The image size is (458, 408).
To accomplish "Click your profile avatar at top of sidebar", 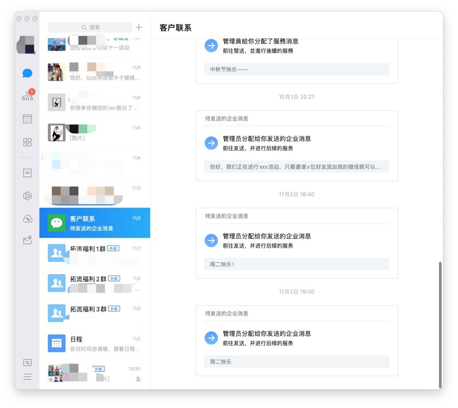I will [x=27, y=45].
